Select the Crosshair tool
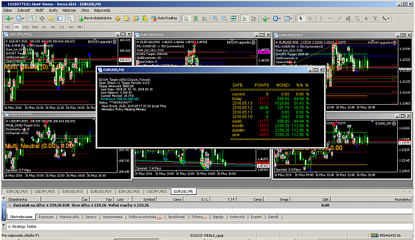The width and height of the screenshot is (415, 240). coord(310,19)
